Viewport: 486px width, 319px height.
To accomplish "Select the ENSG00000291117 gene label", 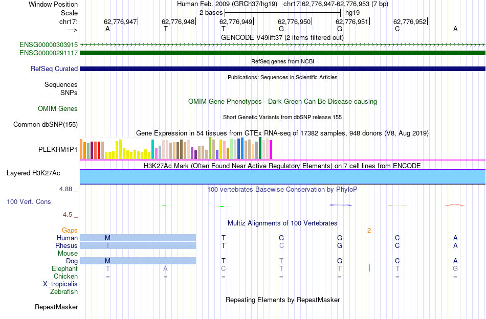I will pos(49,53).
